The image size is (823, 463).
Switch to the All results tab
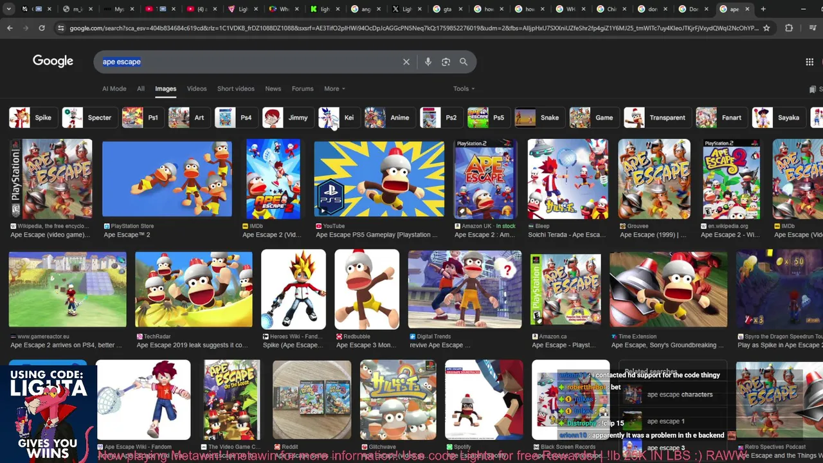(141, 89)
